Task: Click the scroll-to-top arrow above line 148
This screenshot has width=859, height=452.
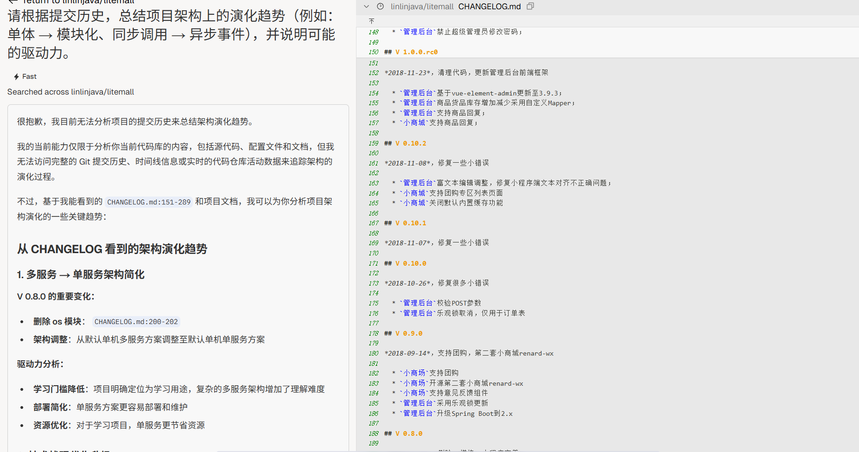Action: (371, 21)
